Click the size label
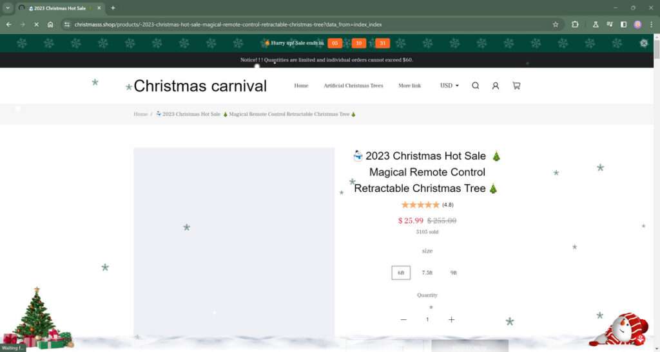660x352 pixels. [427, 251]
